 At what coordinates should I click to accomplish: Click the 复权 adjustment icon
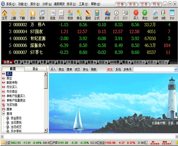click(x=125, y=15)
